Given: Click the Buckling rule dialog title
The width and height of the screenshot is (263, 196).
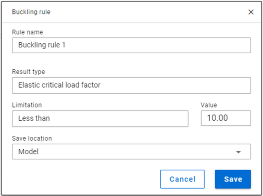Looking at the screenshot, I should click(x=31, y=12).
